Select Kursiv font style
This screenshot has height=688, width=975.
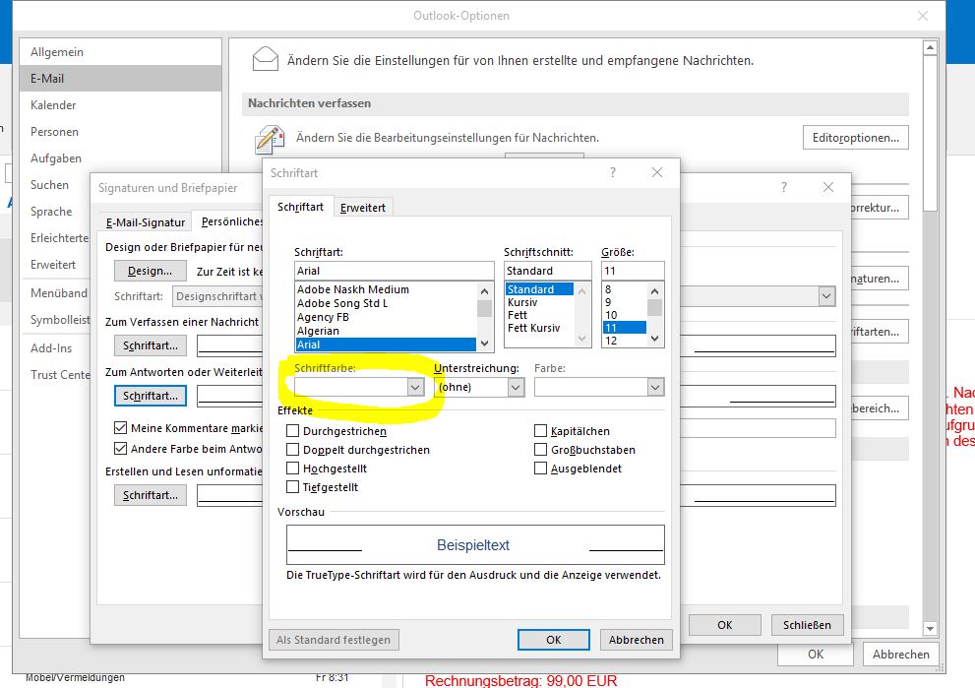tap(540, 302)
